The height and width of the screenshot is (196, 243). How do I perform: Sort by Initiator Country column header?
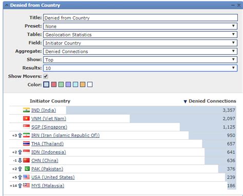pyautogui.click(x=50, y=101)
